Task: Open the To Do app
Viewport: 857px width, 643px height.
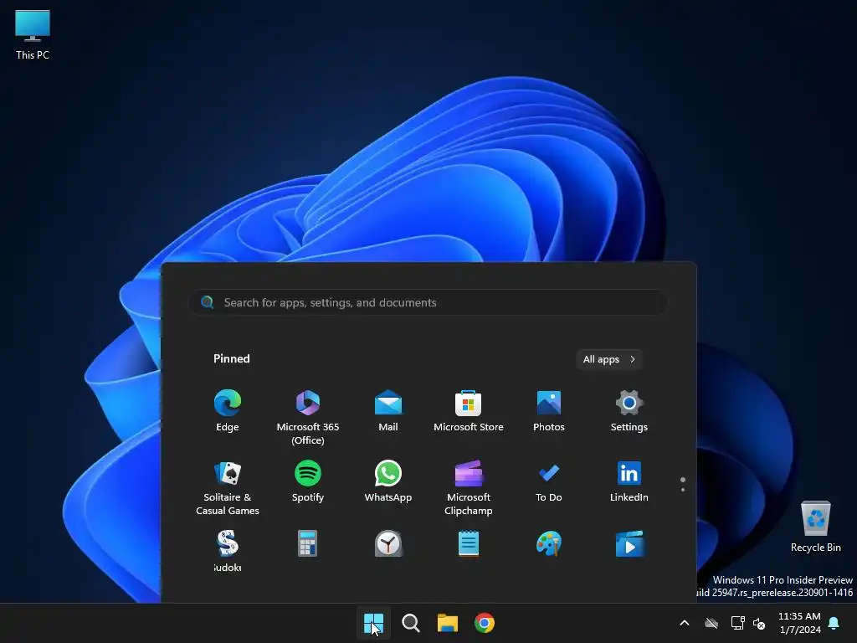Action: pyautogui.click(x=549, y=481)
